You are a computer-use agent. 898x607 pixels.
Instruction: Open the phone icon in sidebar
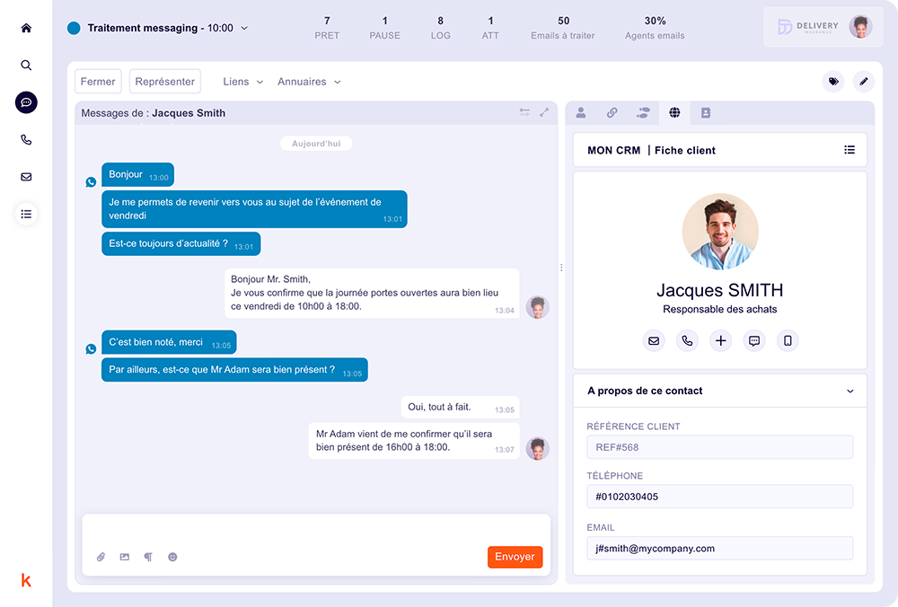point(26,140)
